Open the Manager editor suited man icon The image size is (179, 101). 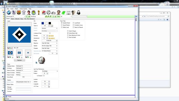[x=58, y=13]
